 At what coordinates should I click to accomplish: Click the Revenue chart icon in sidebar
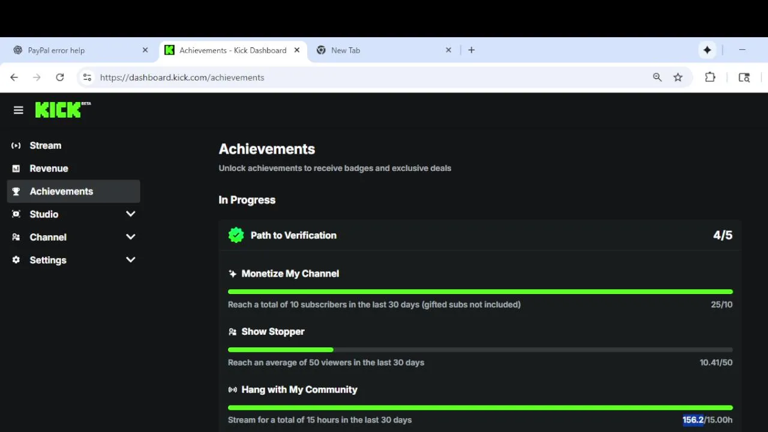point(16,169)
